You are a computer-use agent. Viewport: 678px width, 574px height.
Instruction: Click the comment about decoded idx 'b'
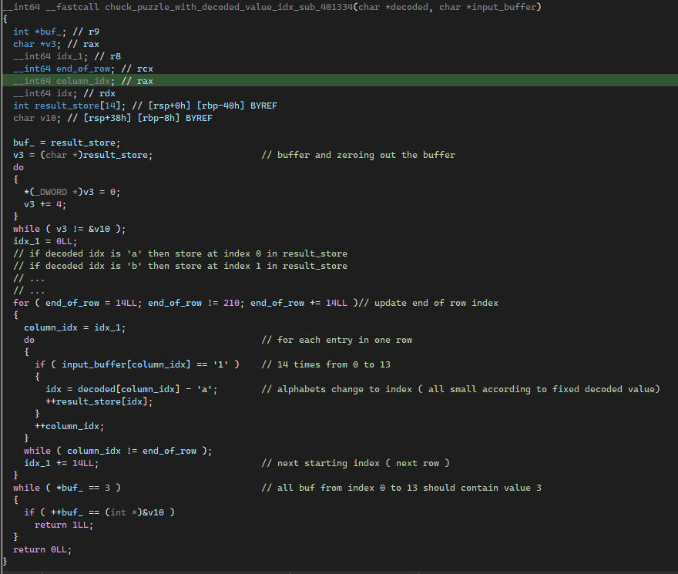(180, 266)
